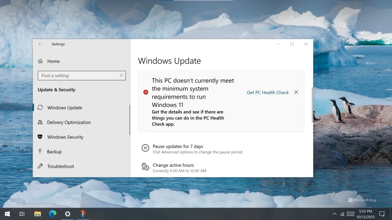Select Troubleshoot in the sidebar
392x220 pixels.
pos(60,166)
